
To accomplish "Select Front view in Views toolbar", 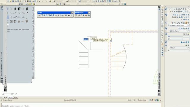I will pyautogui.click(x=51, y=15).
